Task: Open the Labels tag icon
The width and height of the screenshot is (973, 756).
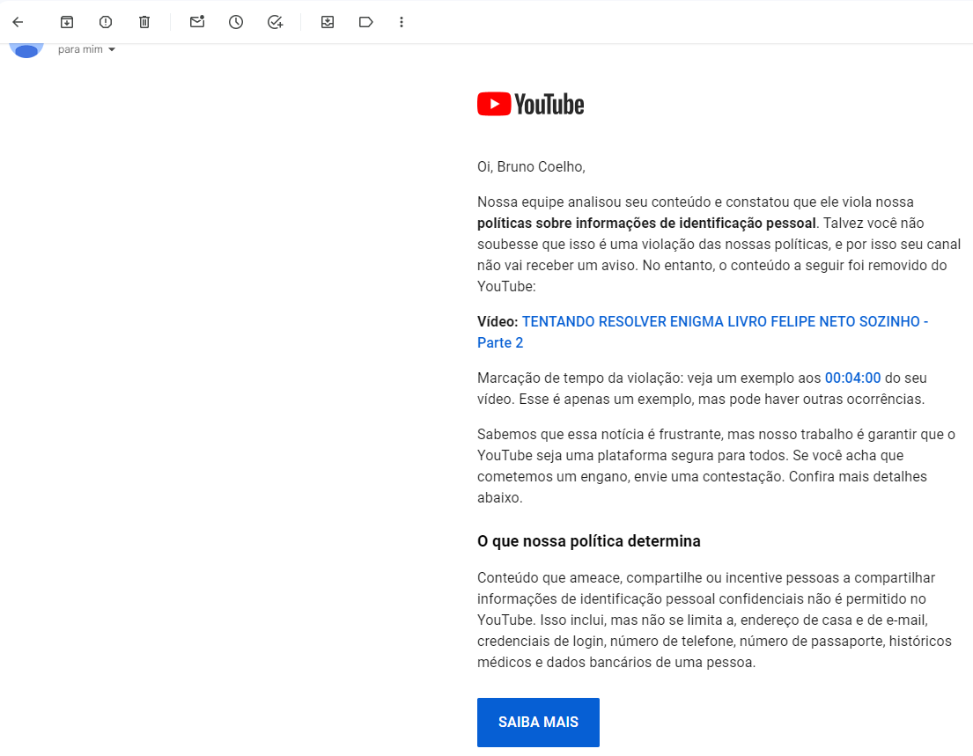Action: 366,22
